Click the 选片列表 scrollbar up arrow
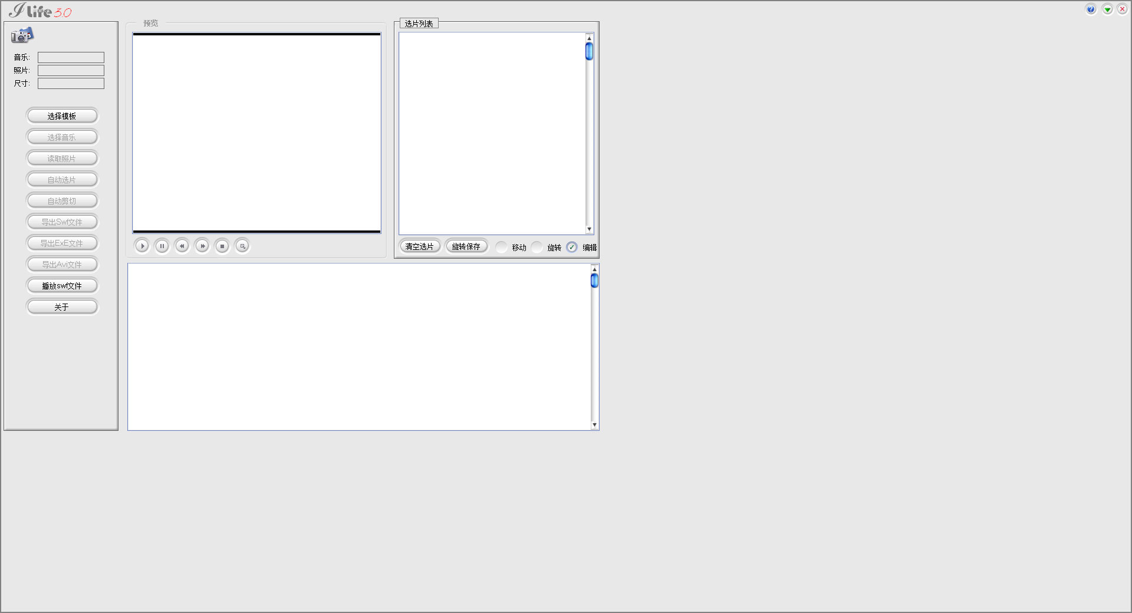1132x613 pixels. (x=589, y=38)
